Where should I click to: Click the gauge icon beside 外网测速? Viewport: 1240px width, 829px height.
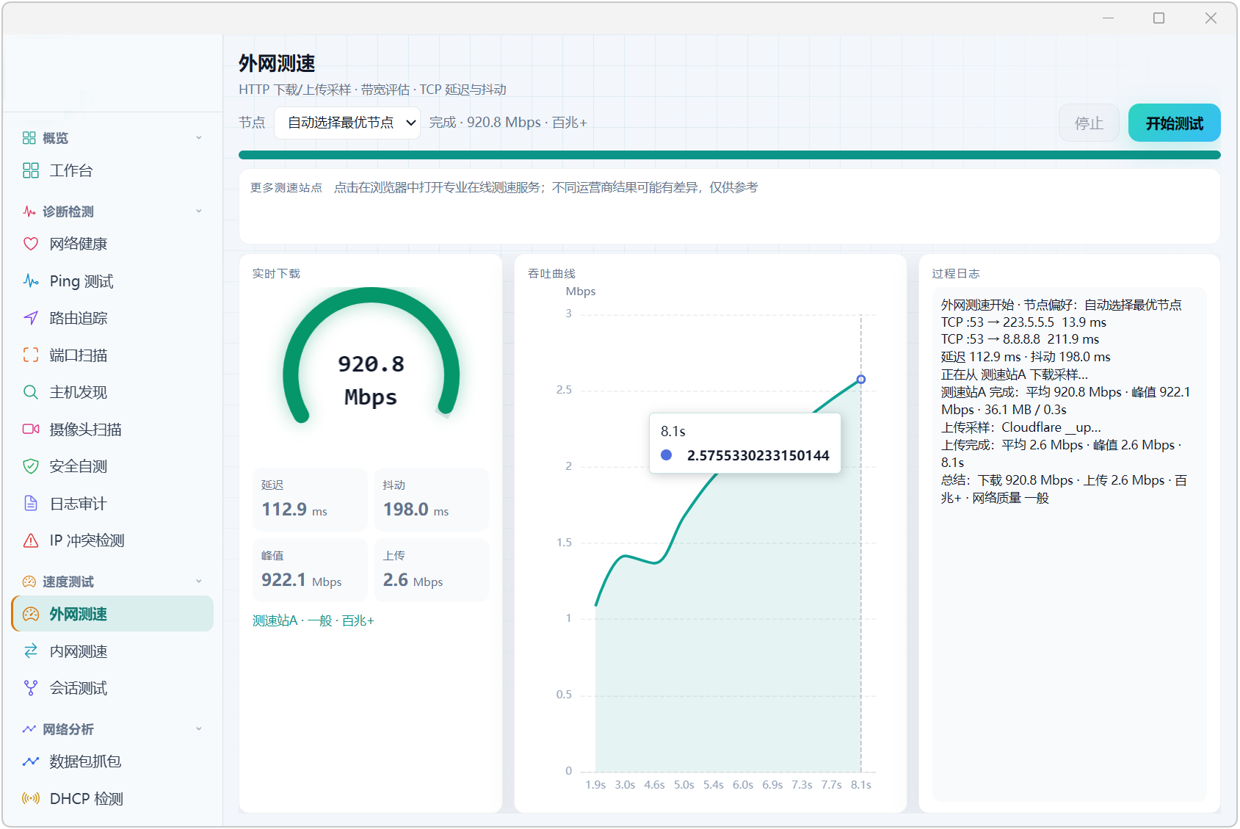pos(31,614)
